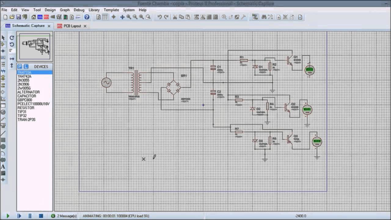Click the Save design icon

tap(19, 17)
